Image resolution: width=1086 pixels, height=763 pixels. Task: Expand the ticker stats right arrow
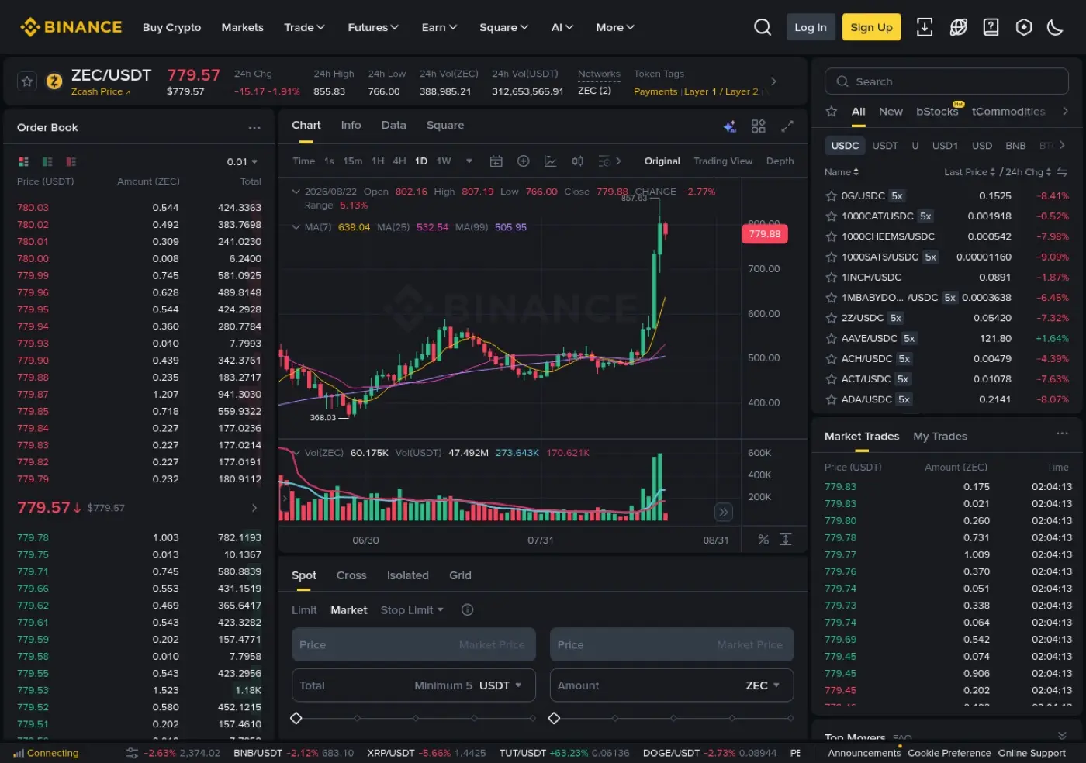click(773, 81)
